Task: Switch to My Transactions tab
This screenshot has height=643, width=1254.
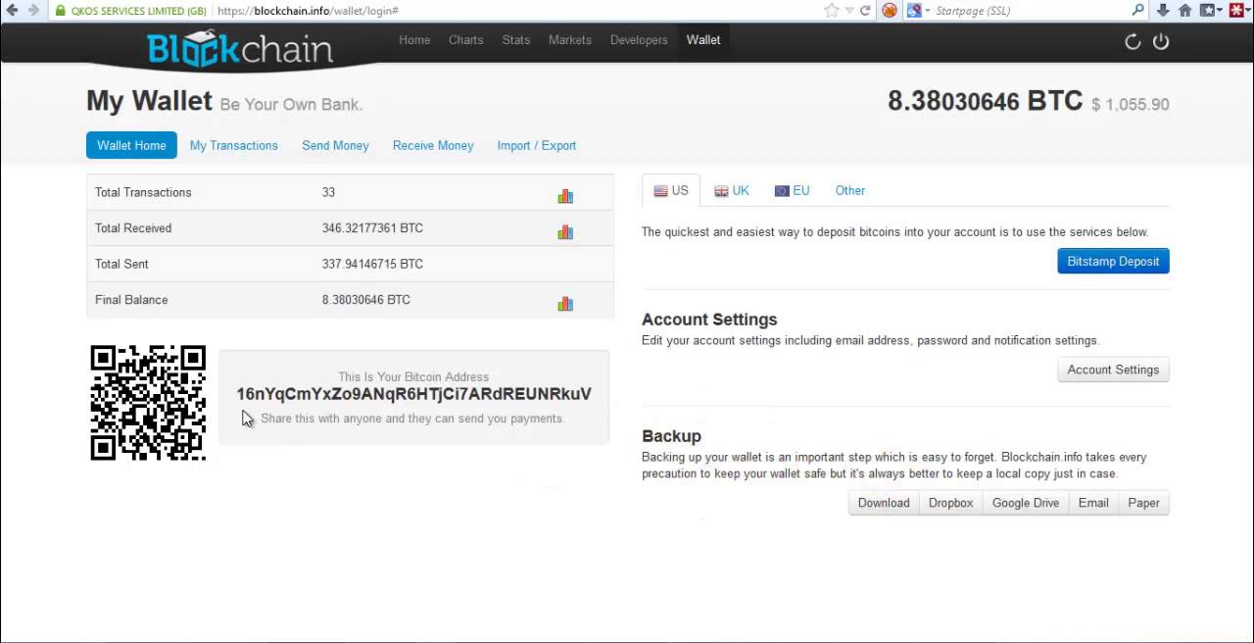Action: (x=233, y=145)
